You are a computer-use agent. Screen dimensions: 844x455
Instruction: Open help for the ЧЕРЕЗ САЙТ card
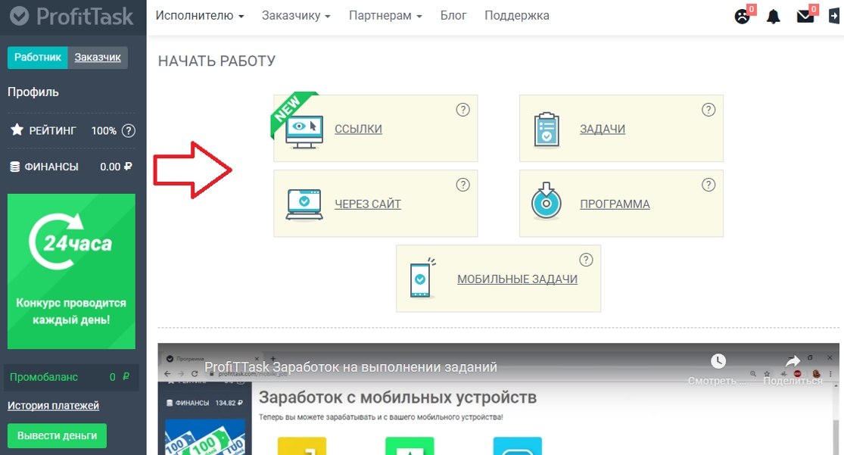coord(463,185)
